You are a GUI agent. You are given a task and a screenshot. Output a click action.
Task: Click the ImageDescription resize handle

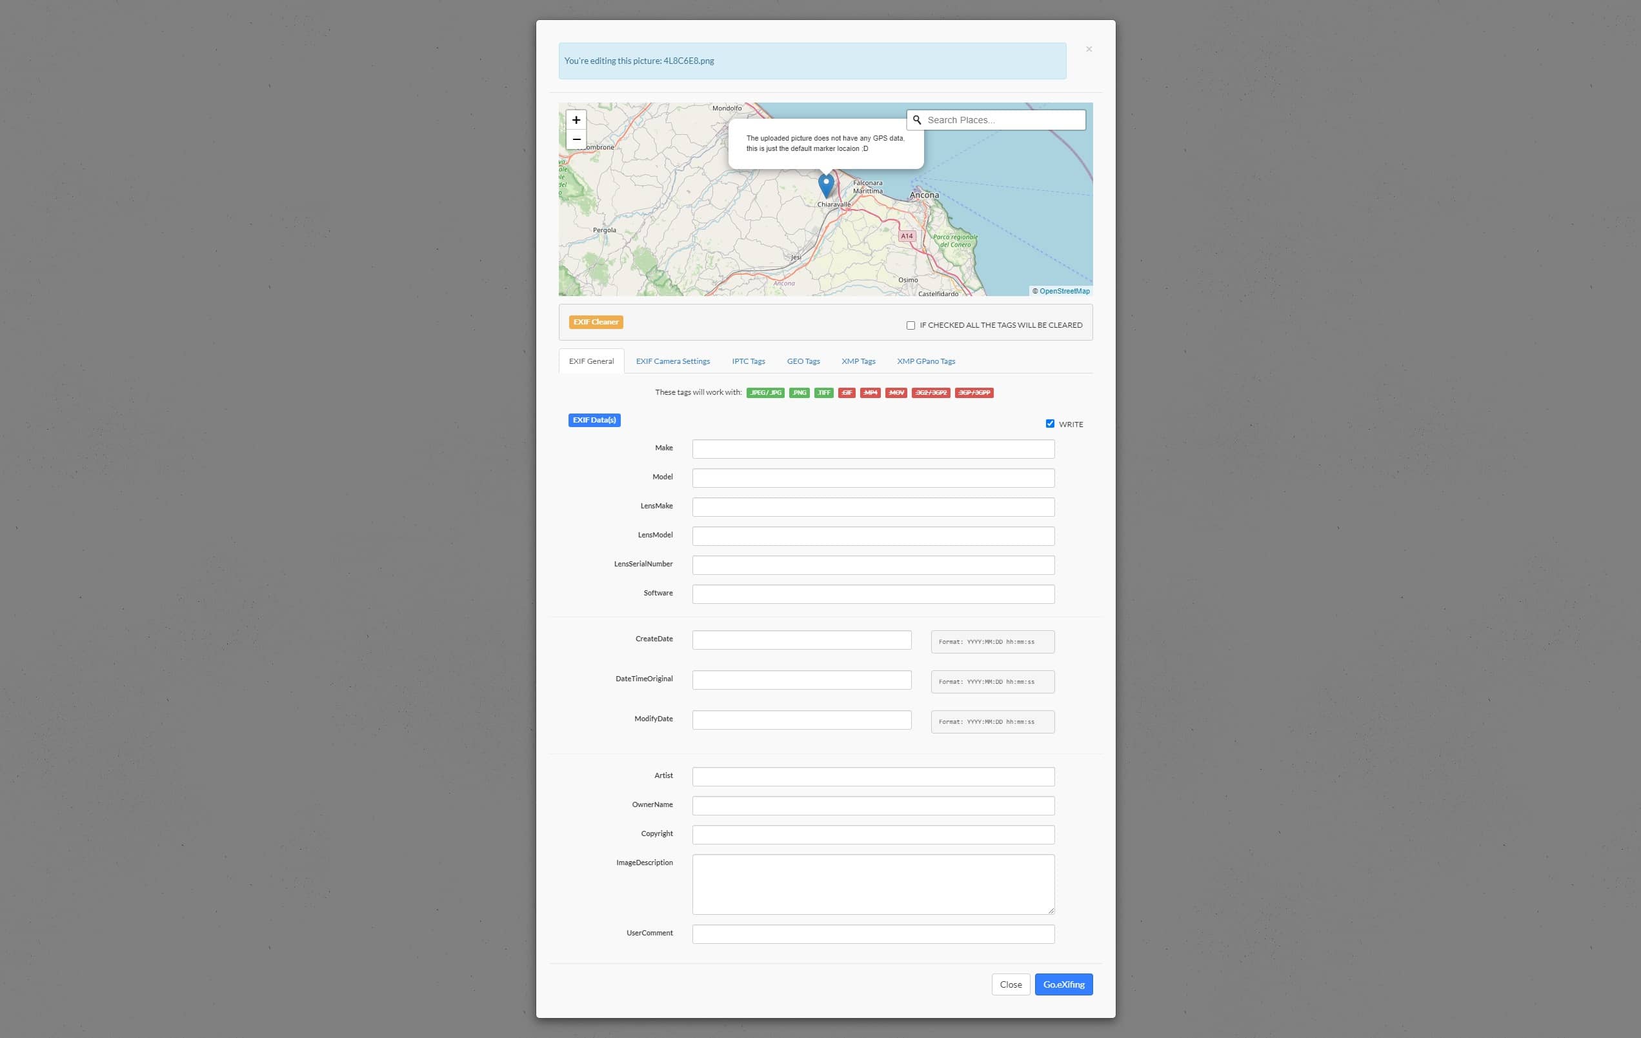tap(1050, 910)
